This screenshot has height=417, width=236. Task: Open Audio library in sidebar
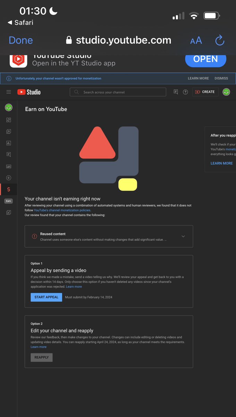tap(9, 212)
